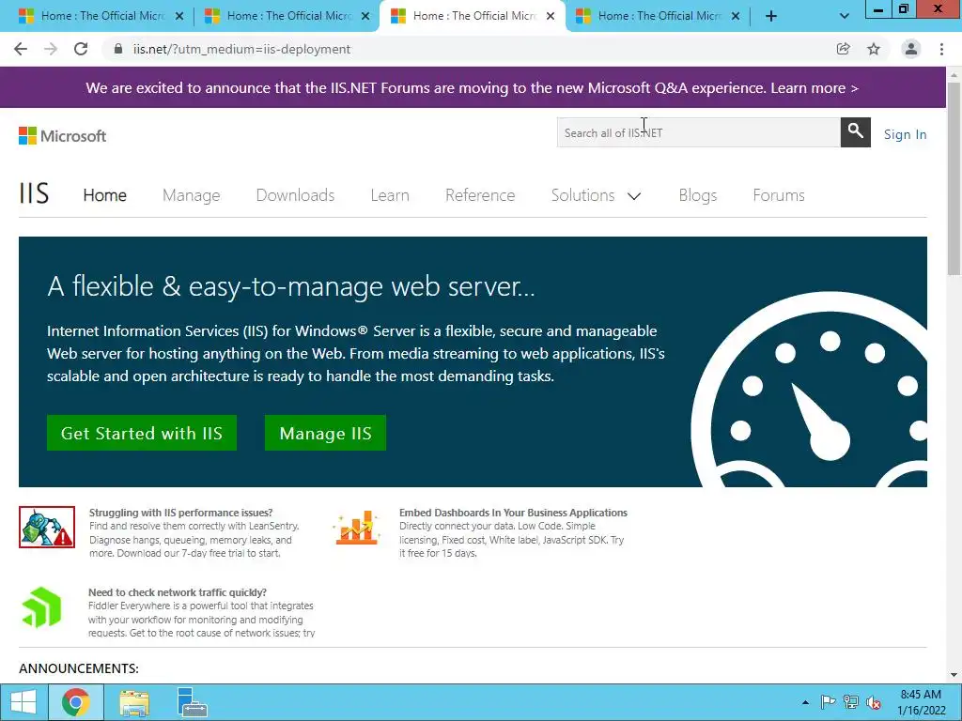Open the Reference nav item
962x721 pixels.
[480, 195]
